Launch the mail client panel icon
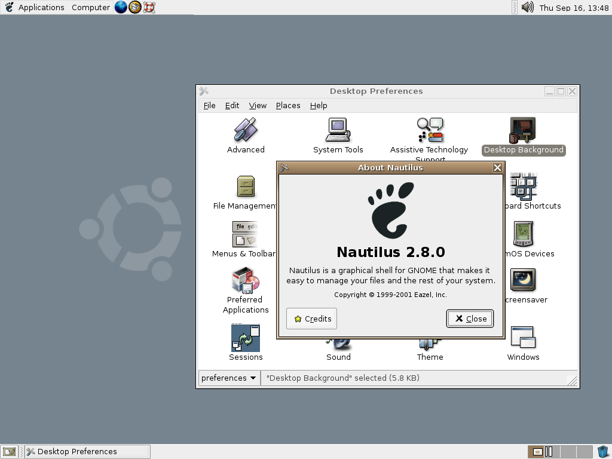The image size is (612, 459). (135, 7)
